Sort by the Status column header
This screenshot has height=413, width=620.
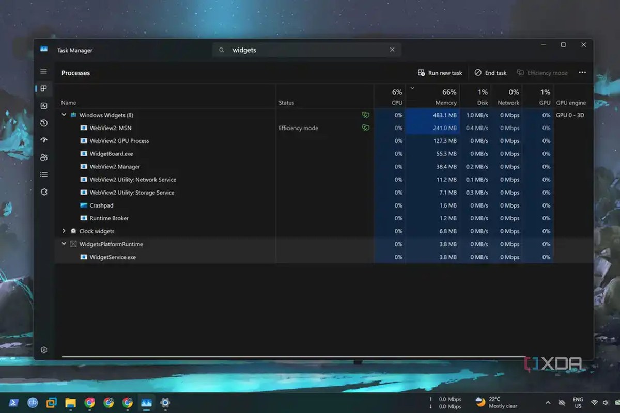pos(286,103)
